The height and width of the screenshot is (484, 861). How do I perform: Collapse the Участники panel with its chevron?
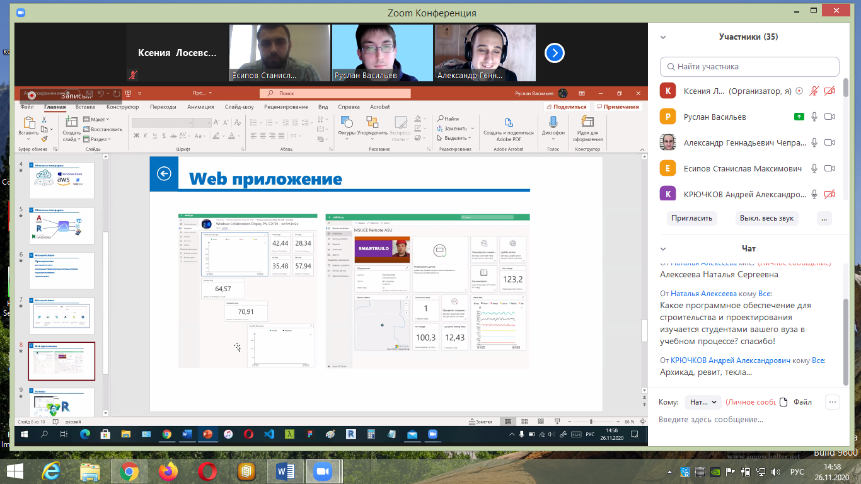tap(663, 37)
